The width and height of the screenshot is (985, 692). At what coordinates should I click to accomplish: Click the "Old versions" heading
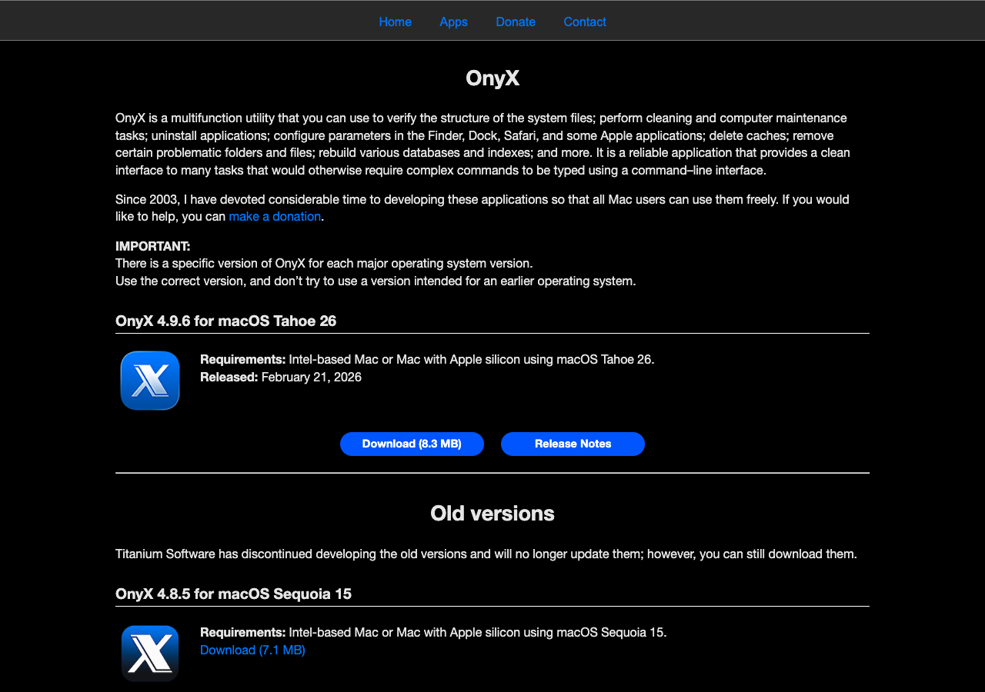click(x=492, y=513)
